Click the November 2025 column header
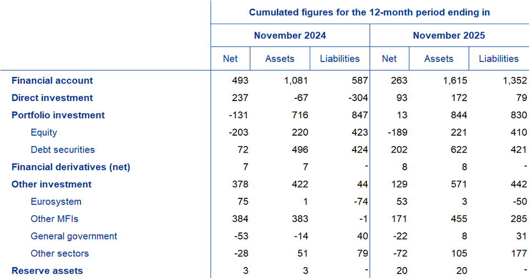Screen dimensions: 529x278 pos(449,36)
